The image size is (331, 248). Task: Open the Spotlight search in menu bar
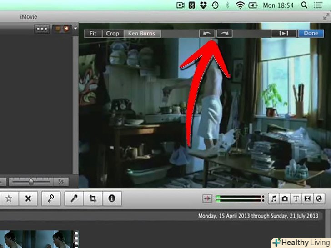click(304, 5)
